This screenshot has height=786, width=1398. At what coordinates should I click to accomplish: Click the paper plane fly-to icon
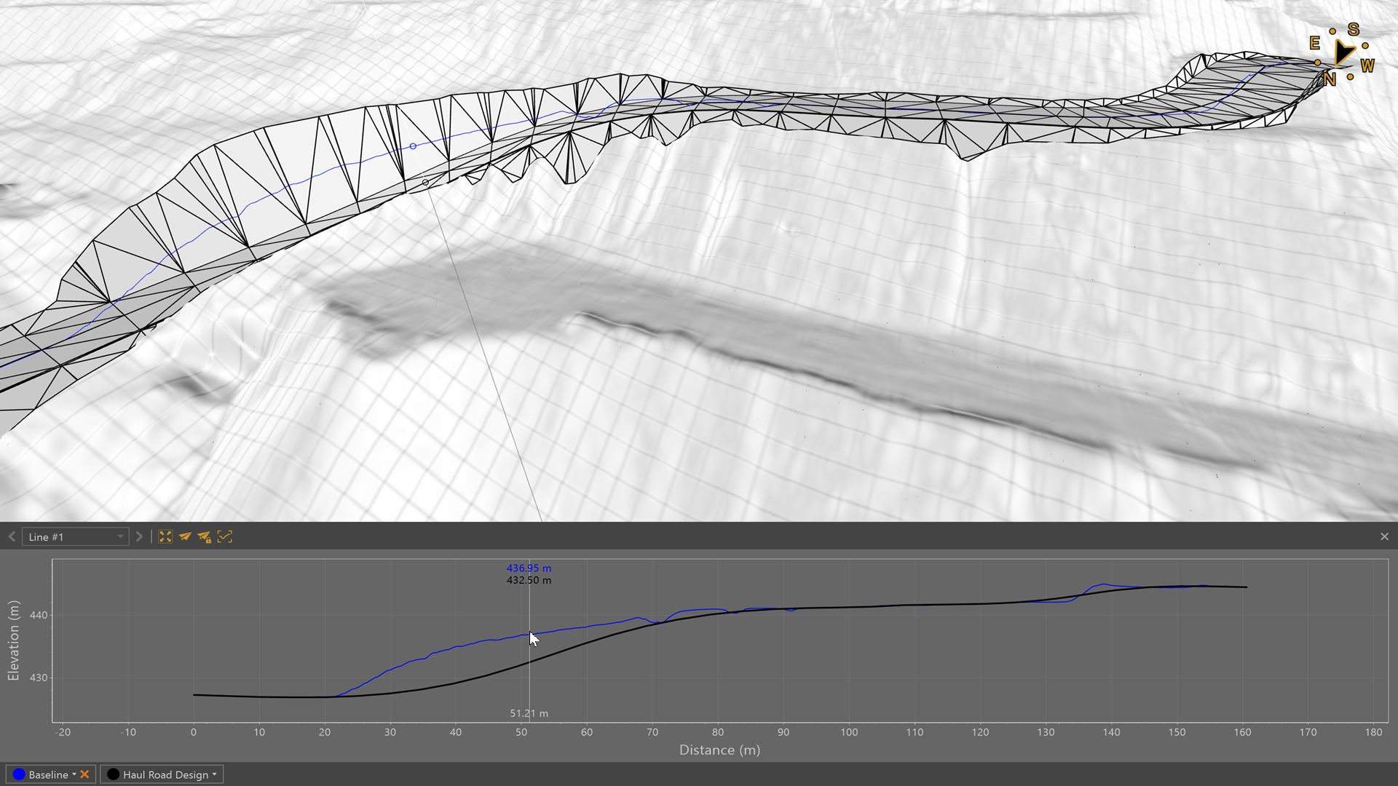185,536
